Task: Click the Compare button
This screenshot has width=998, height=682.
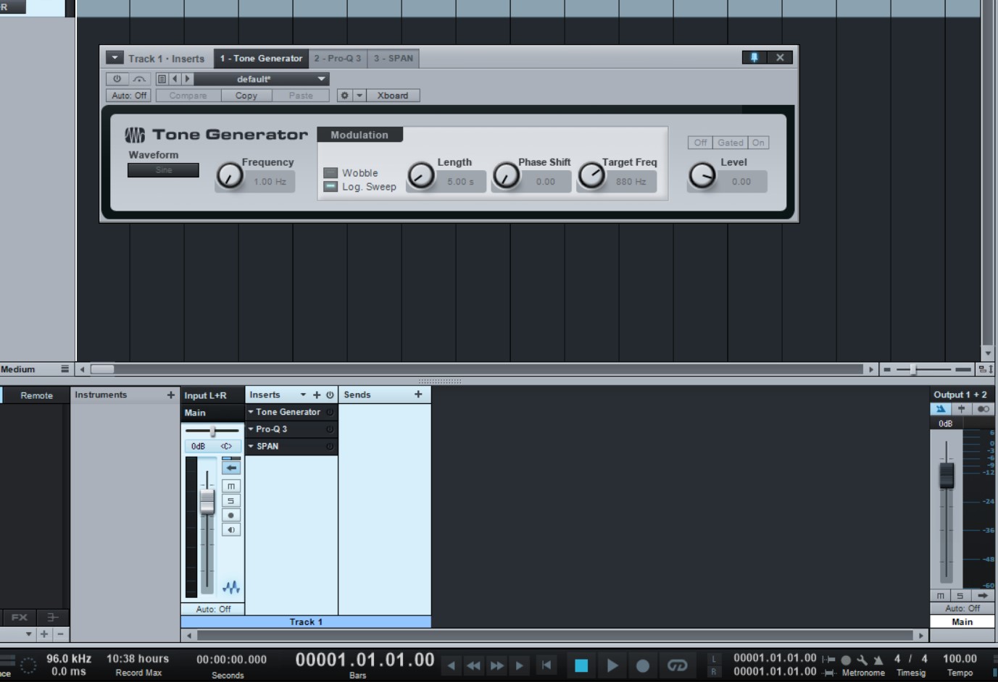Action: pos(188,96)
